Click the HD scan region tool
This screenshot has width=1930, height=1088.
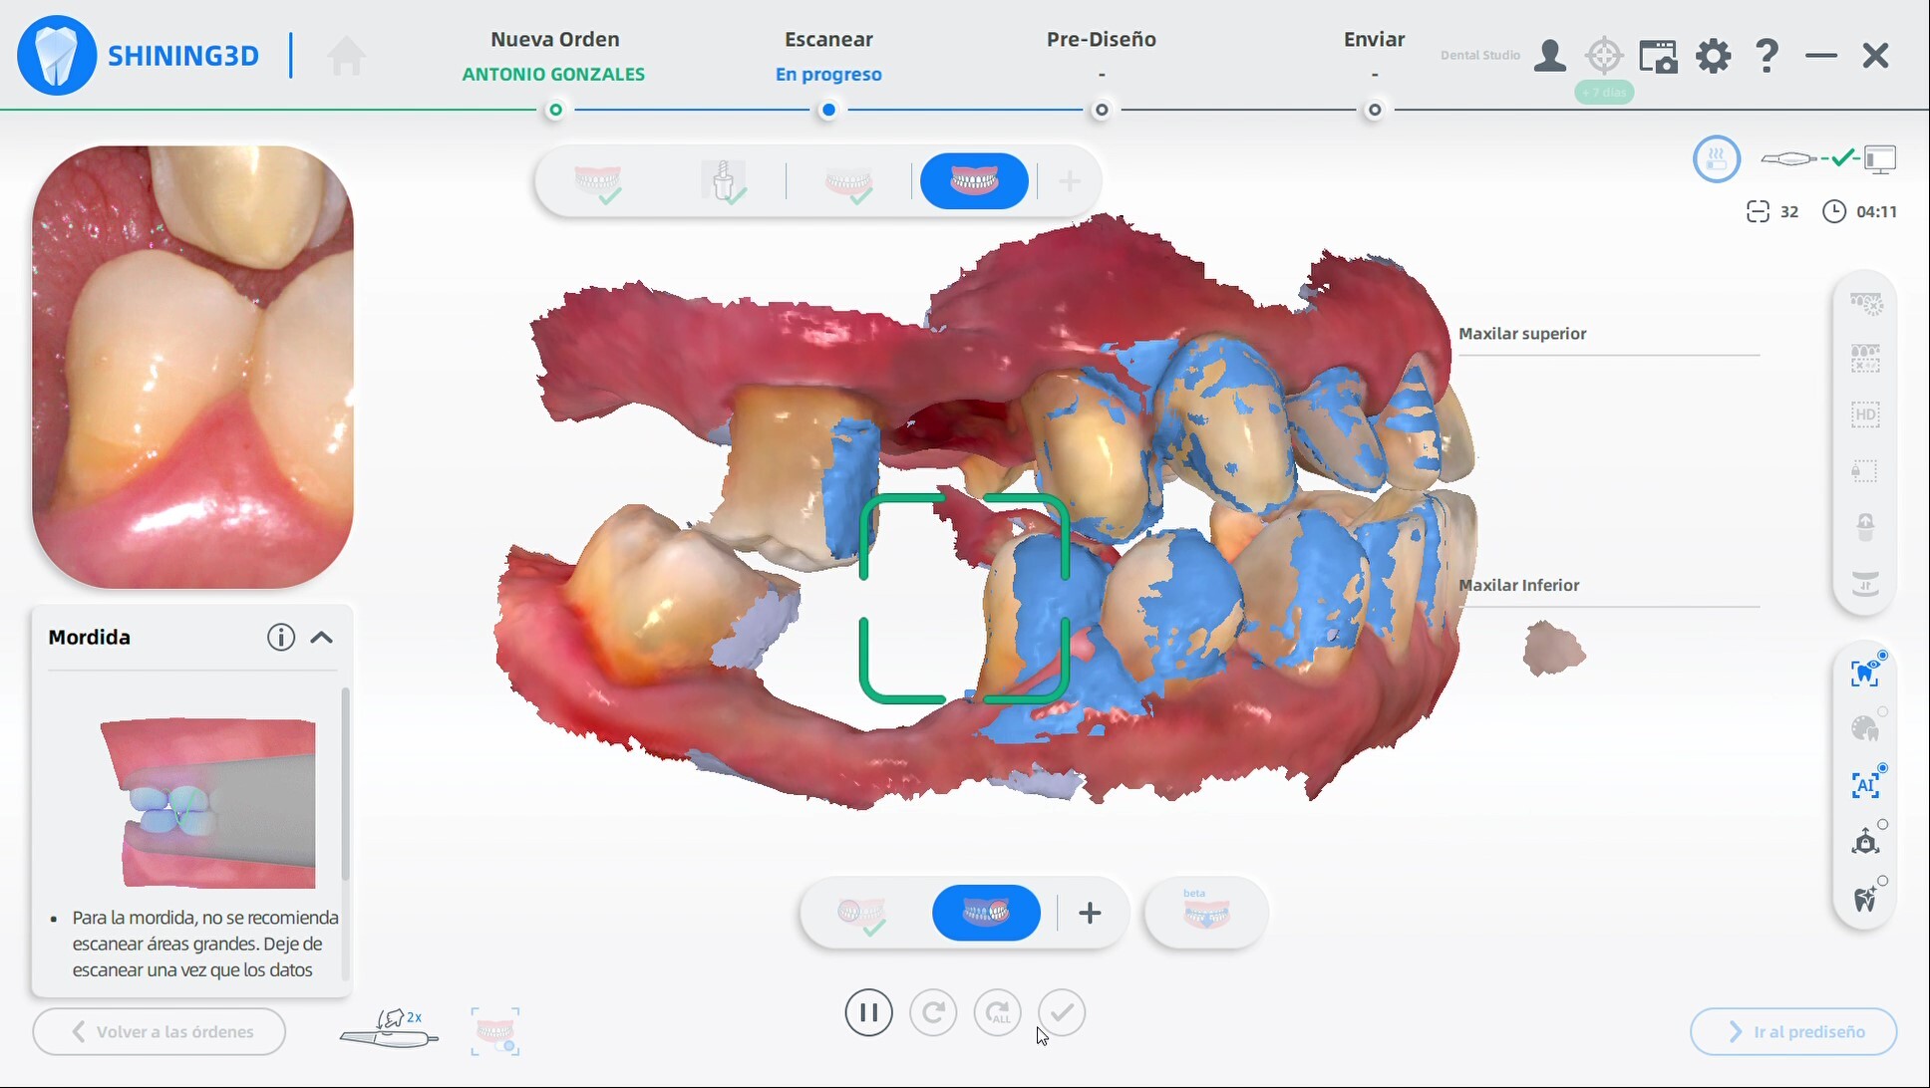point(1865,414)
